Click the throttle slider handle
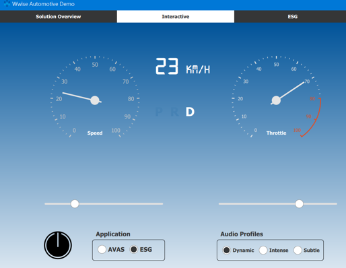 coord(299,204)
